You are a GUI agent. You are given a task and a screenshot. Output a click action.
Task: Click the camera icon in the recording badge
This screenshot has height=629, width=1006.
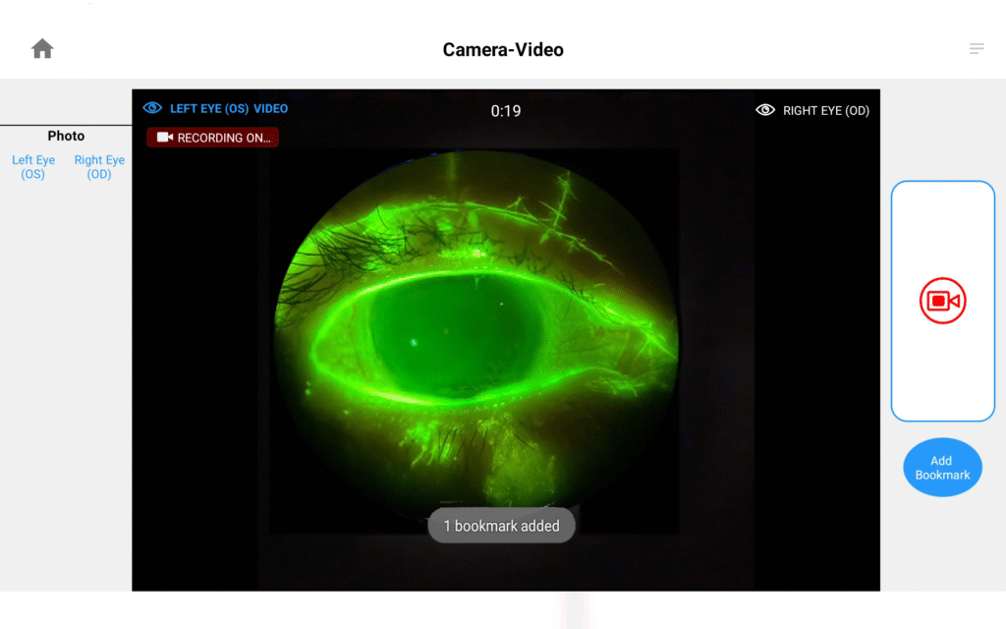pyautogui.click(x=164, y=138)
